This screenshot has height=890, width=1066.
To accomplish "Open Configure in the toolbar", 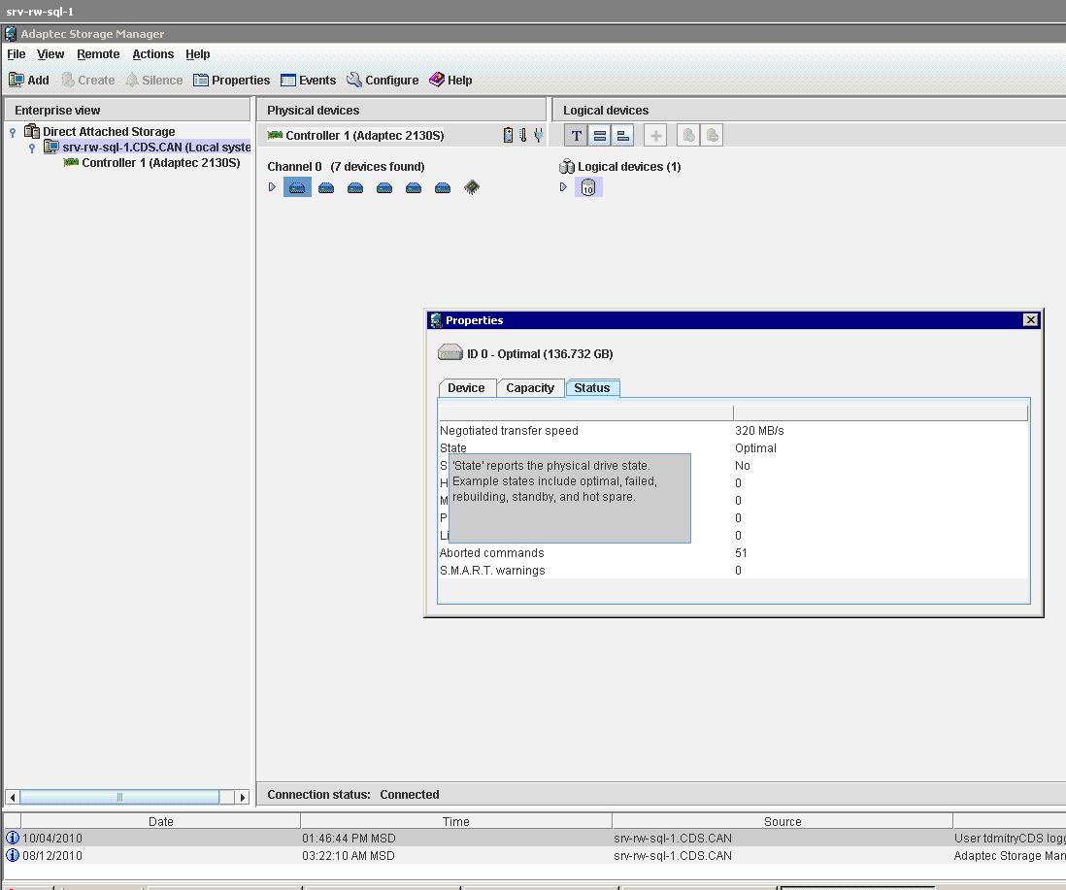I will 383,81.
